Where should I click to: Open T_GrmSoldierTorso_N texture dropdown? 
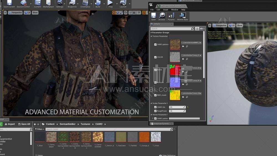point(191,81)
